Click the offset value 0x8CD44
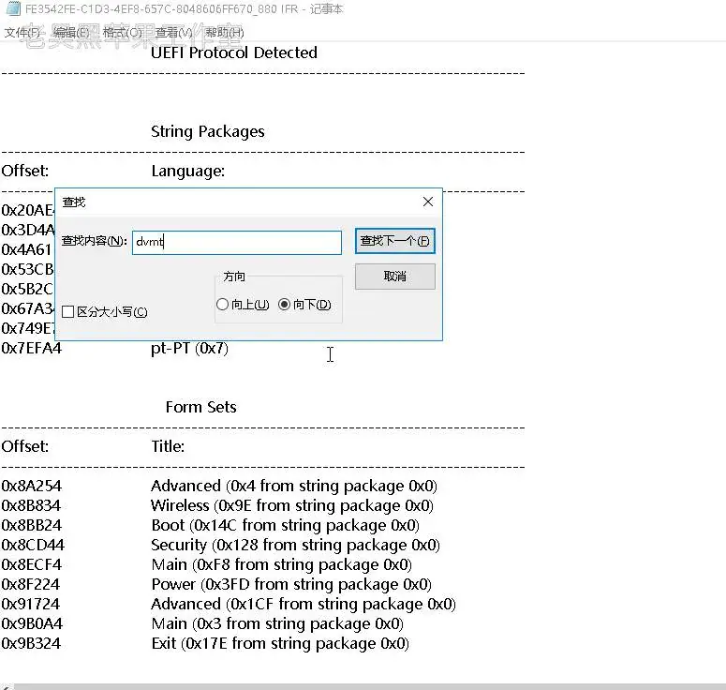The height and width of the screenshot is (690, 726). 33,545
